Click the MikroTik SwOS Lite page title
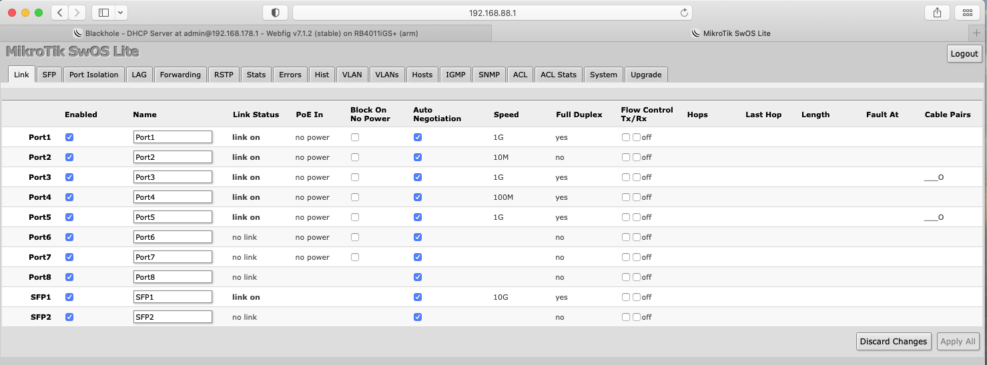The image size is (987, 365). [72, 51]
